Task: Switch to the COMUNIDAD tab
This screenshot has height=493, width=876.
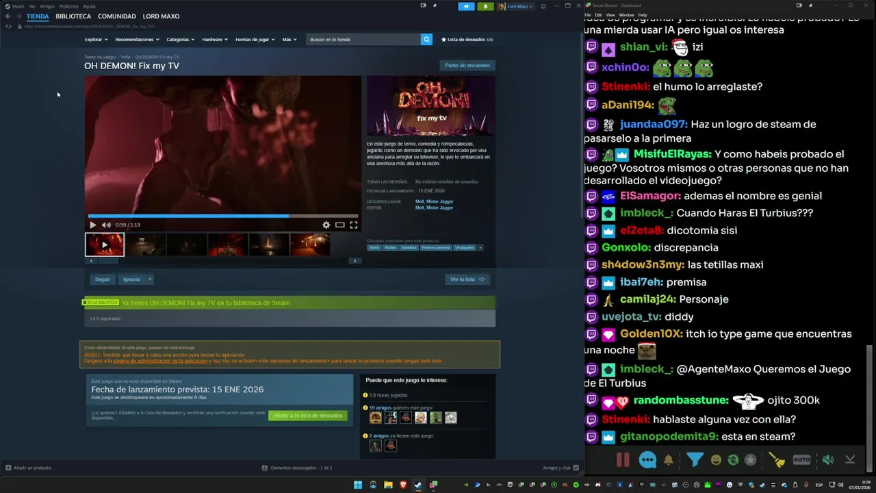Action: tap(117, 16)
